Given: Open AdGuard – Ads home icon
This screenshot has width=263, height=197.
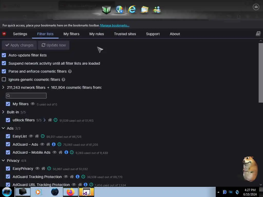Looking at the screenshot, I should 48,144.
